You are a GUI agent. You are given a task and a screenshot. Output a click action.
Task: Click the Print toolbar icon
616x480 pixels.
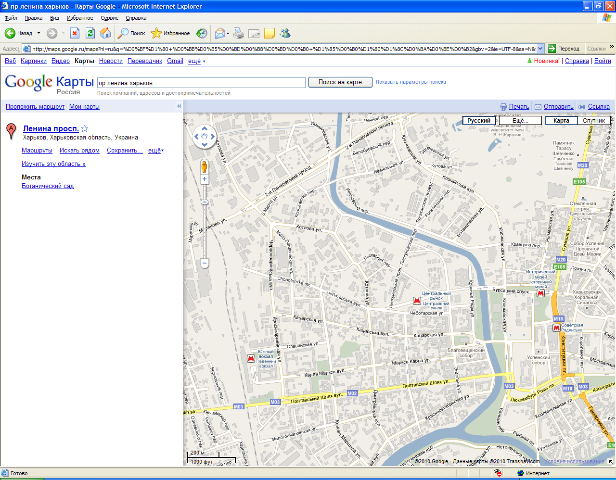[239, 33]
